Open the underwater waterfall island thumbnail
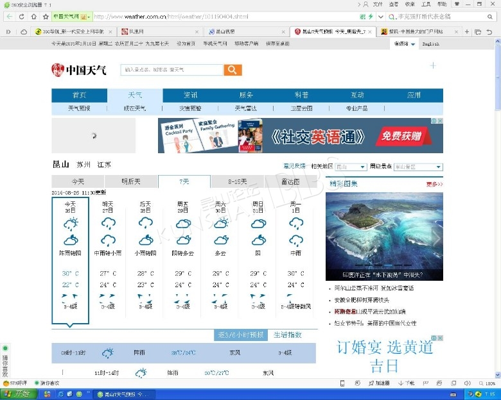Image resolution: width=501 pixels, height=400 pixels. (x=384, y=236)
